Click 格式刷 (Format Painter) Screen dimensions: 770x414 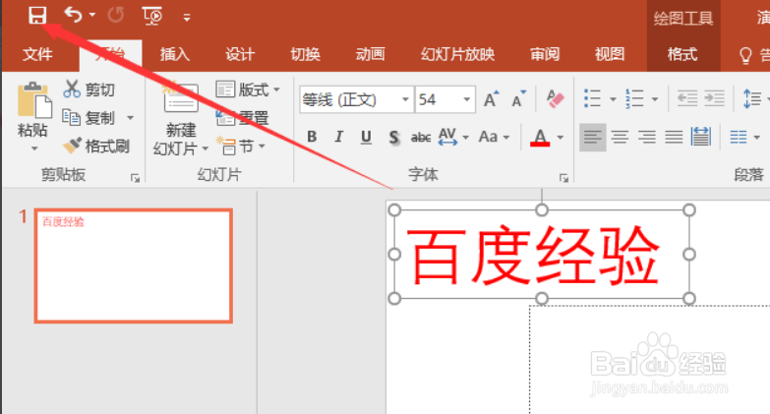[96, 146]
